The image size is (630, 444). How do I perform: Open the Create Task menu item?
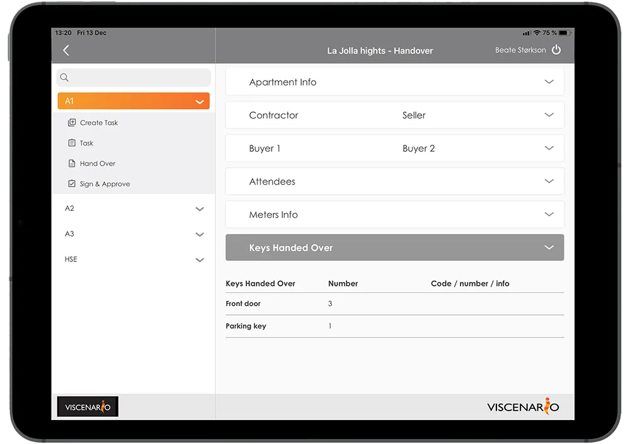[99, 123]
